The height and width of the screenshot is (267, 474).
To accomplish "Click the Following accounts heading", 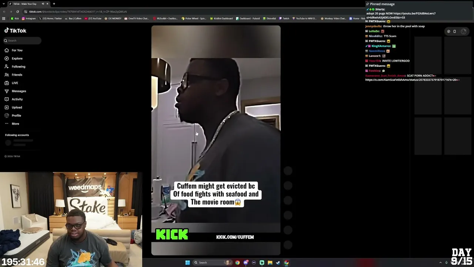I will [x=17, y=135].
